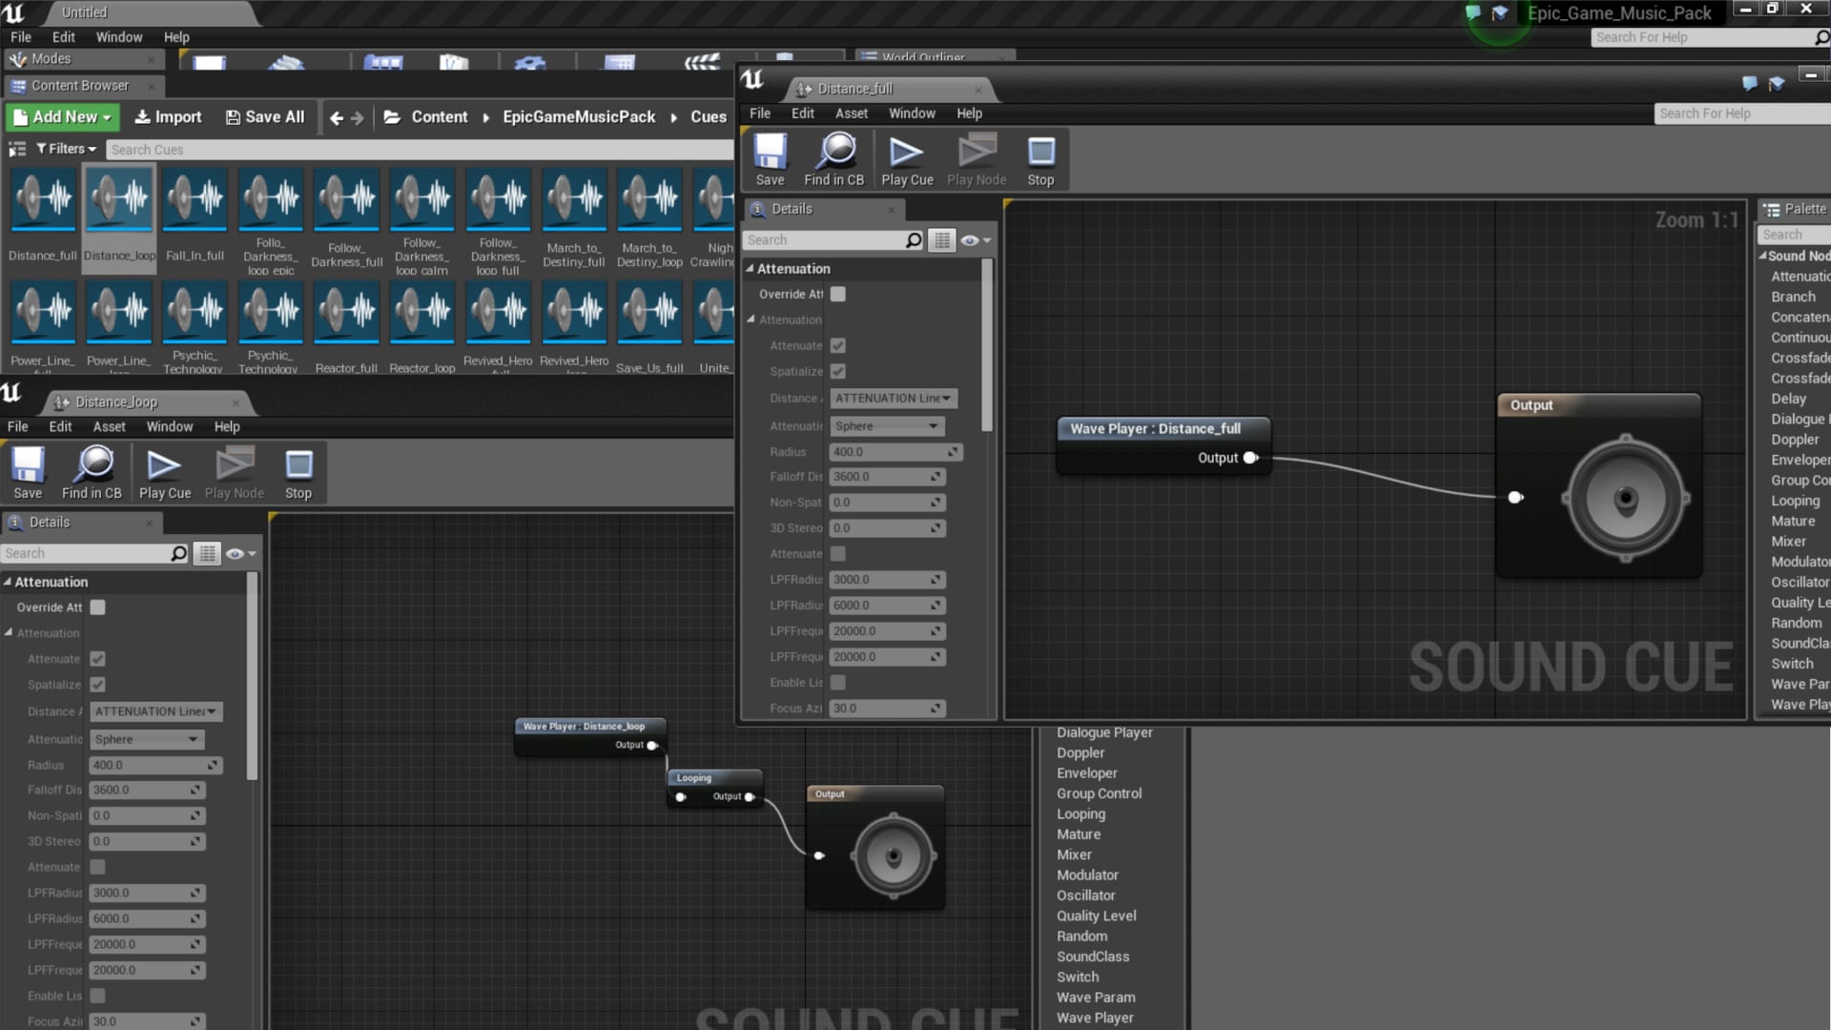Open the ATTENUATION Linear distance algorithm dropdown
1831x1030 pixels.
click(x=893, y=399)
